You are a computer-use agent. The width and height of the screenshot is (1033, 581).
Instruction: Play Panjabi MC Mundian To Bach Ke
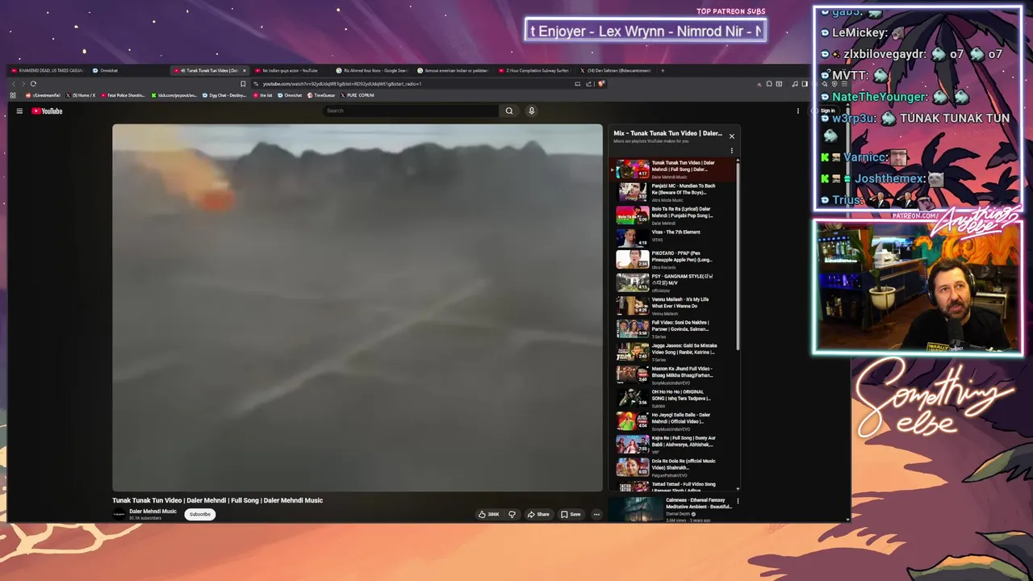point(675,192)
